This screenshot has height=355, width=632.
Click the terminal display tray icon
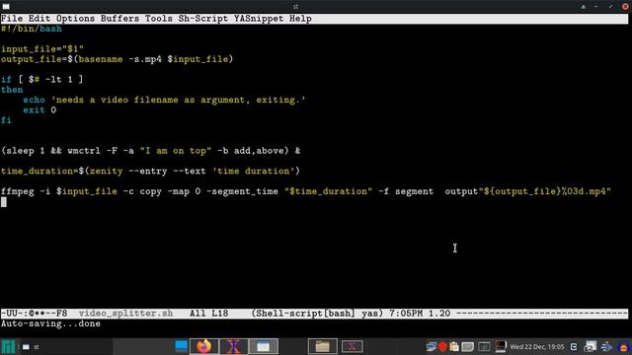pos(501,346)
